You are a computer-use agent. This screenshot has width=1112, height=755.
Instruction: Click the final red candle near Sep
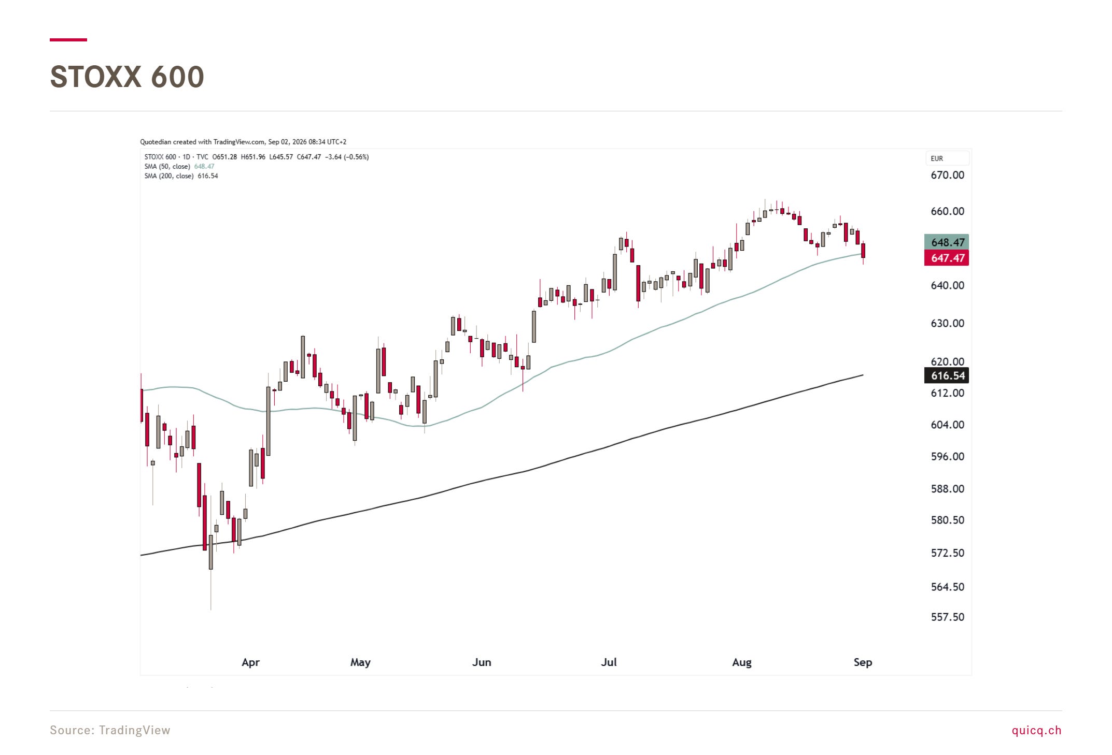coord(863,251)
